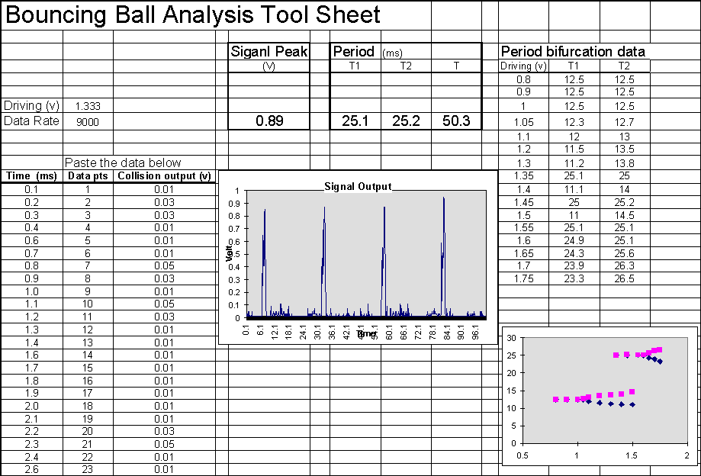Select the bifurcation scatter plot chart

pos(599,393)
